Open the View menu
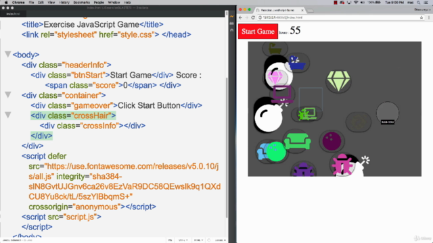The image size is (433, 243). pos(51,3)
